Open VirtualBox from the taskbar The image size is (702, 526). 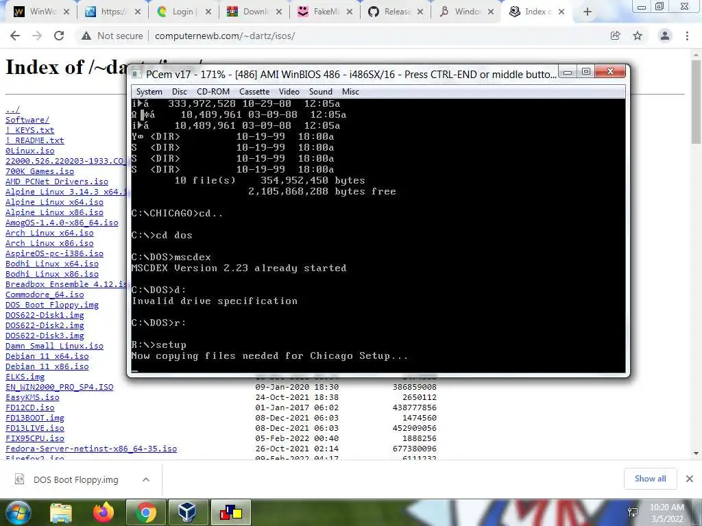tap(187, 512)
